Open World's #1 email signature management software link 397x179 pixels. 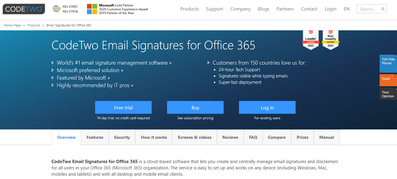click(x=114, y=63)
